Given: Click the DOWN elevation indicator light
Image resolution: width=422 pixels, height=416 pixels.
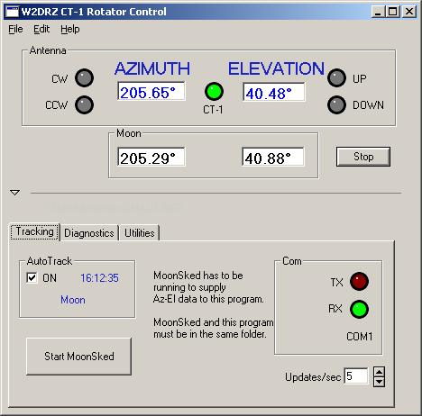Looking at the screenshot, I should pyautogui.click(x=336, y=104).
